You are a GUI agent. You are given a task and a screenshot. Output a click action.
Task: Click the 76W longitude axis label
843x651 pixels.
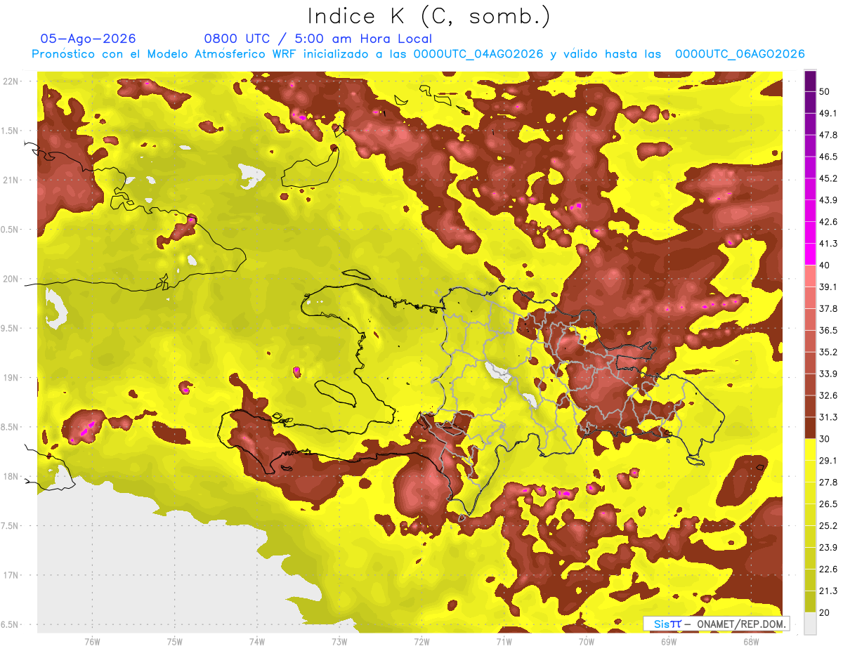coord(92,641)
